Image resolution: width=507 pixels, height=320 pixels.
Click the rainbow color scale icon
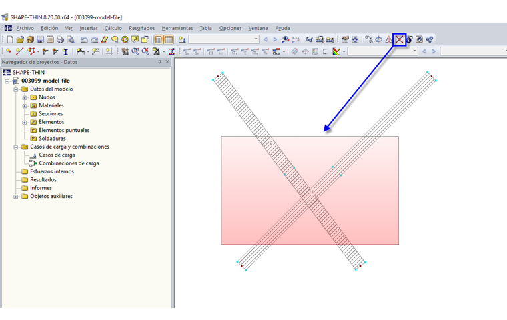tap(336, 51)
